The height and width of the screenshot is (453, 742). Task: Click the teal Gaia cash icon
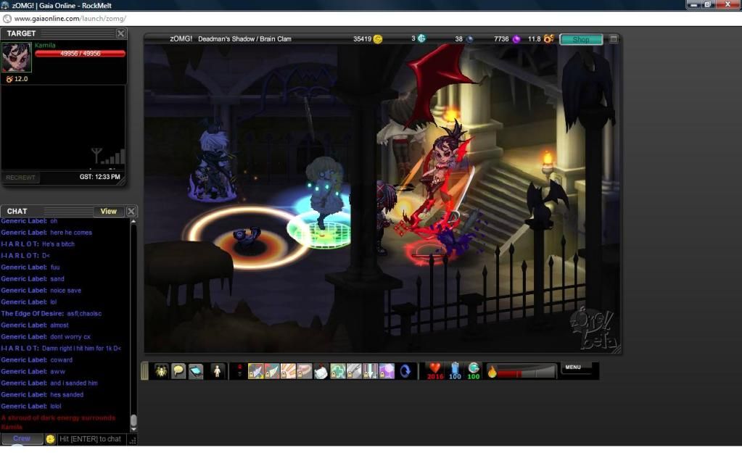pos(421,38)
